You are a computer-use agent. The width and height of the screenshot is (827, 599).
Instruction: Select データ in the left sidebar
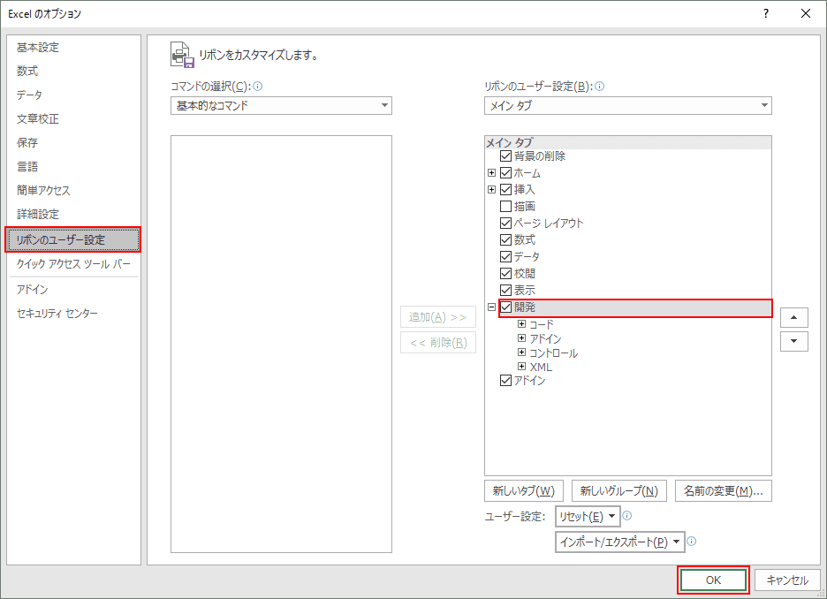(29, 95)
